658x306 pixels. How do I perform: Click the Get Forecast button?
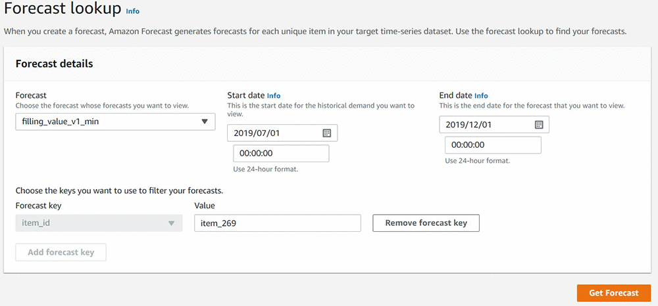point(613,293)
